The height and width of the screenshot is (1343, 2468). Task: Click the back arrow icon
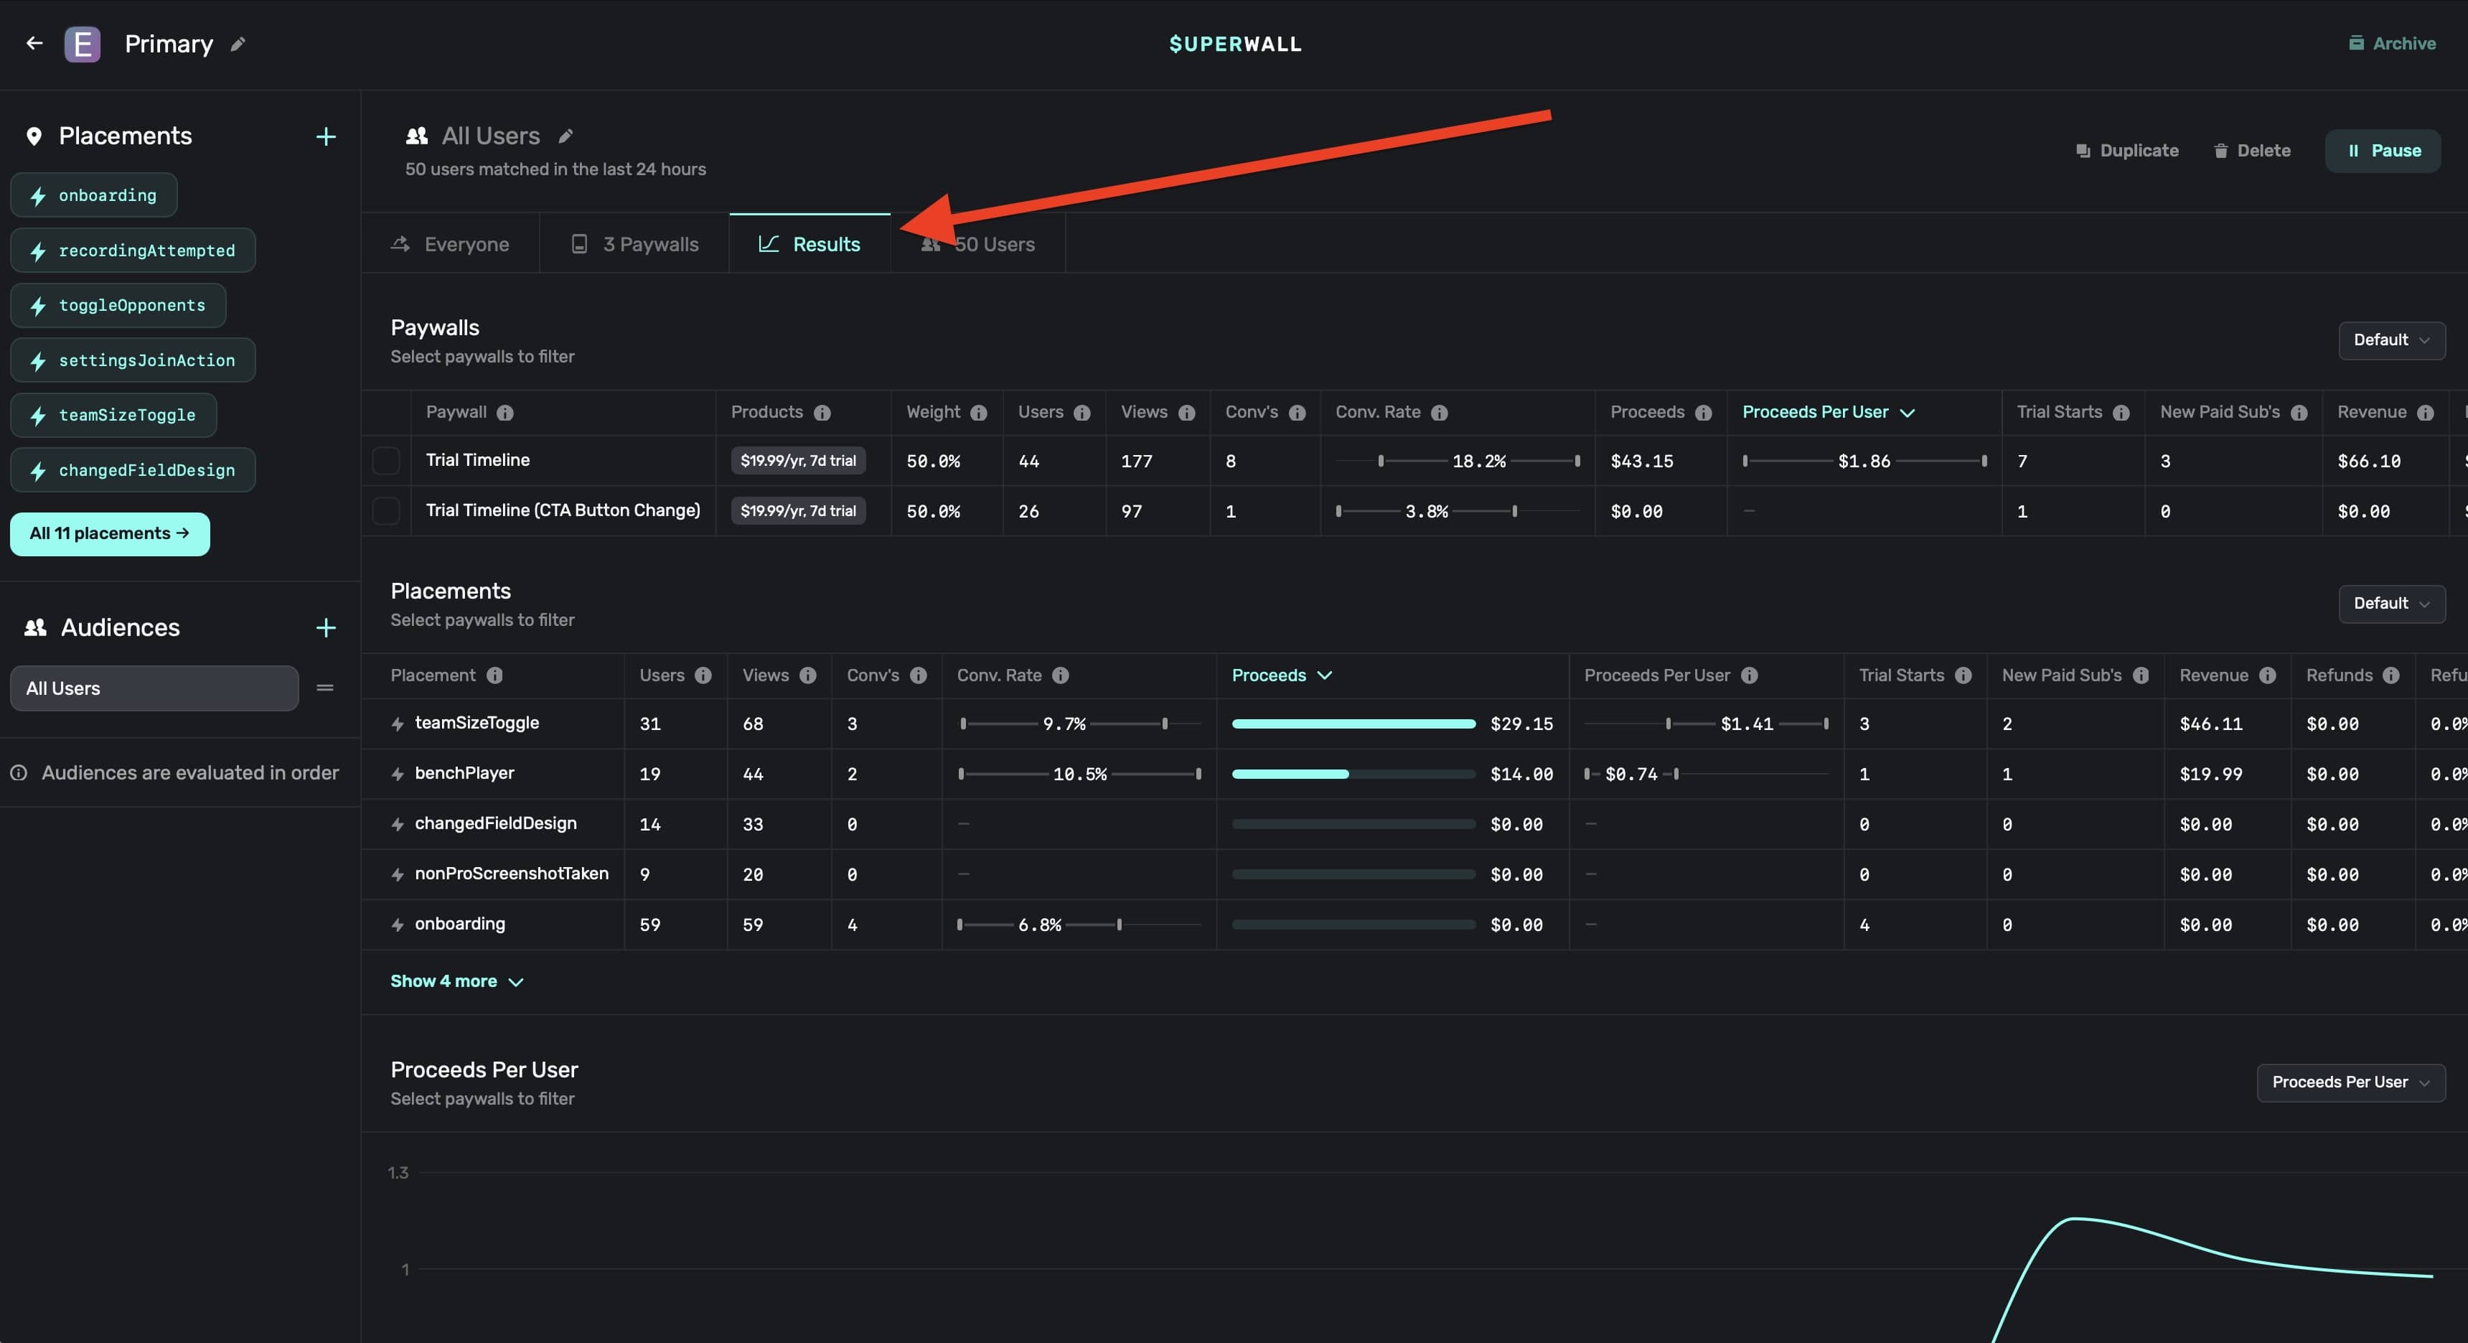(34, 43)
